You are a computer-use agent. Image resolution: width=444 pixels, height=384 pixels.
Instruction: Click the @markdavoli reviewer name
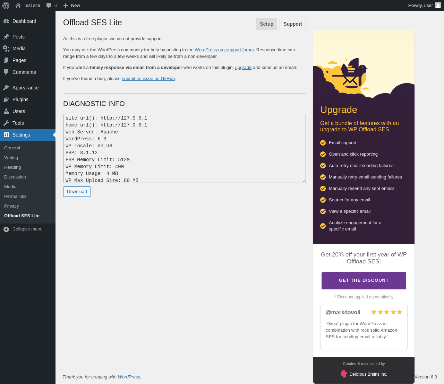(x=343, y=313)
